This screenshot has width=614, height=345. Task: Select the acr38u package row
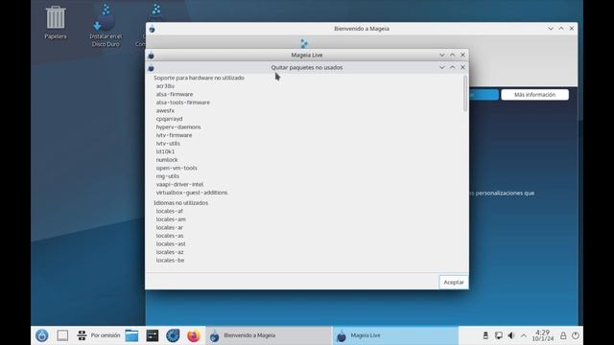coord(165,86)
